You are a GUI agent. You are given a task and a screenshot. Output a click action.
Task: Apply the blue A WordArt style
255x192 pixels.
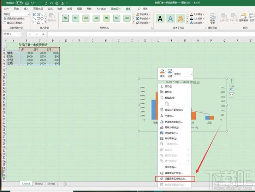(171, 19)
